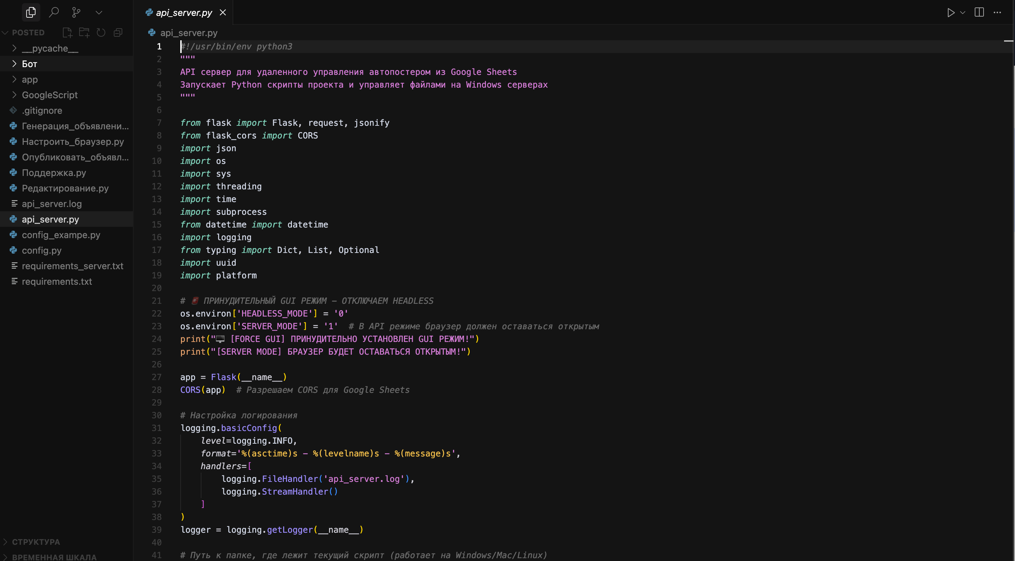
Task: Click the Python icon of .gitignore entry
Action: pos(13,110)
